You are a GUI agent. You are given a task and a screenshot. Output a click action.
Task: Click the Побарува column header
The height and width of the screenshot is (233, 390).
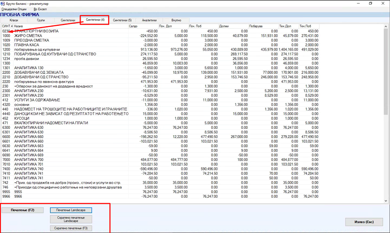pyautogui.click(x=263, y=26)
